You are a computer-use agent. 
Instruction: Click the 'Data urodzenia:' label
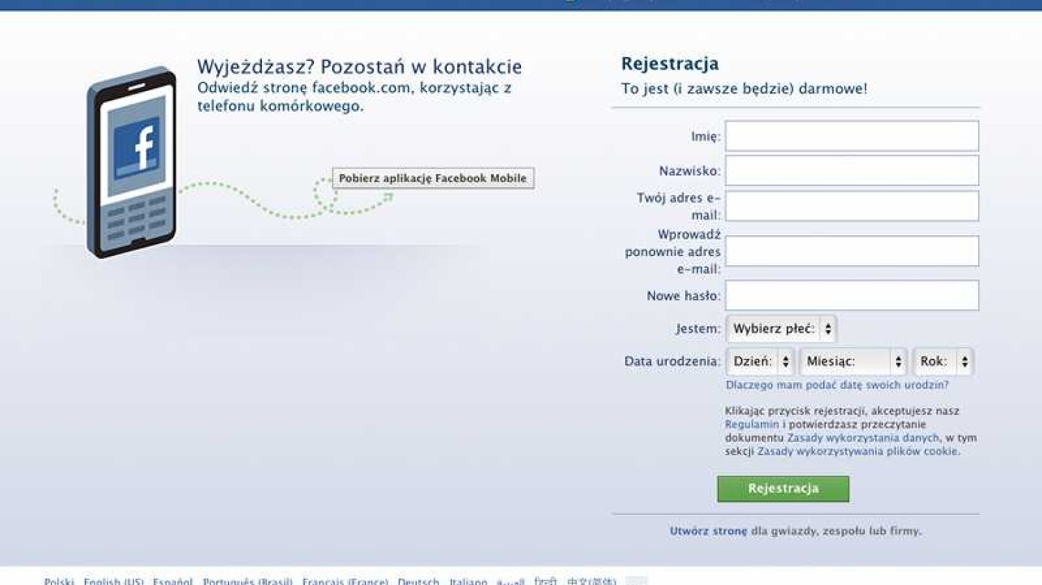672,362
